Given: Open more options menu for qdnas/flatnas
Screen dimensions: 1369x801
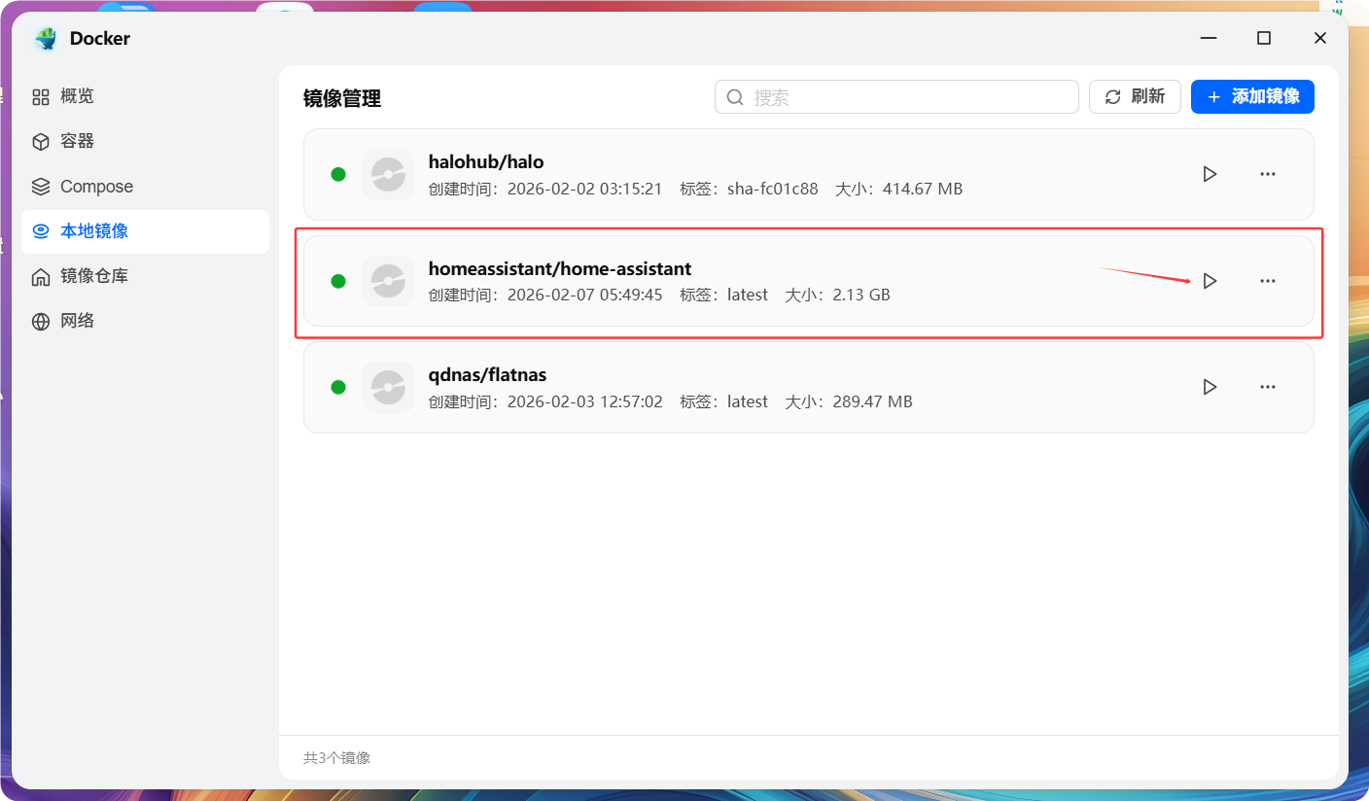Looking at the screenshot, I should click(1267, 387).
